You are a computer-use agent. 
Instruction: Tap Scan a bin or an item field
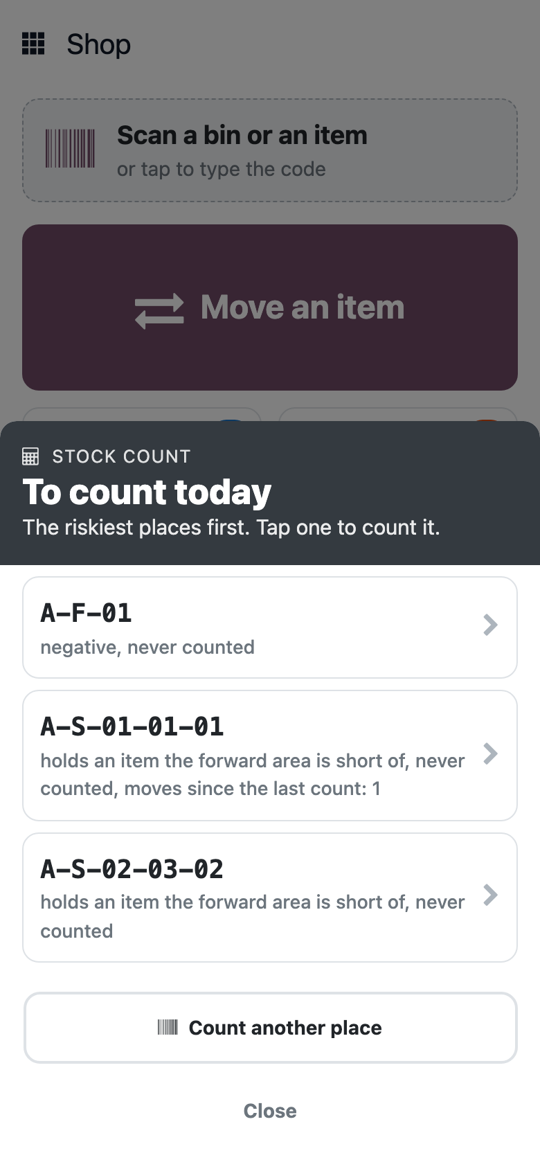[270, 150]
